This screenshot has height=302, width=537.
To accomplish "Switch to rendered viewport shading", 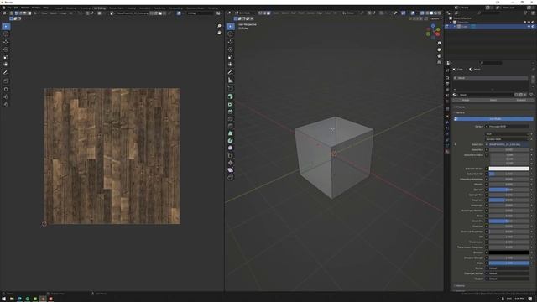I will tap(440, 13).
